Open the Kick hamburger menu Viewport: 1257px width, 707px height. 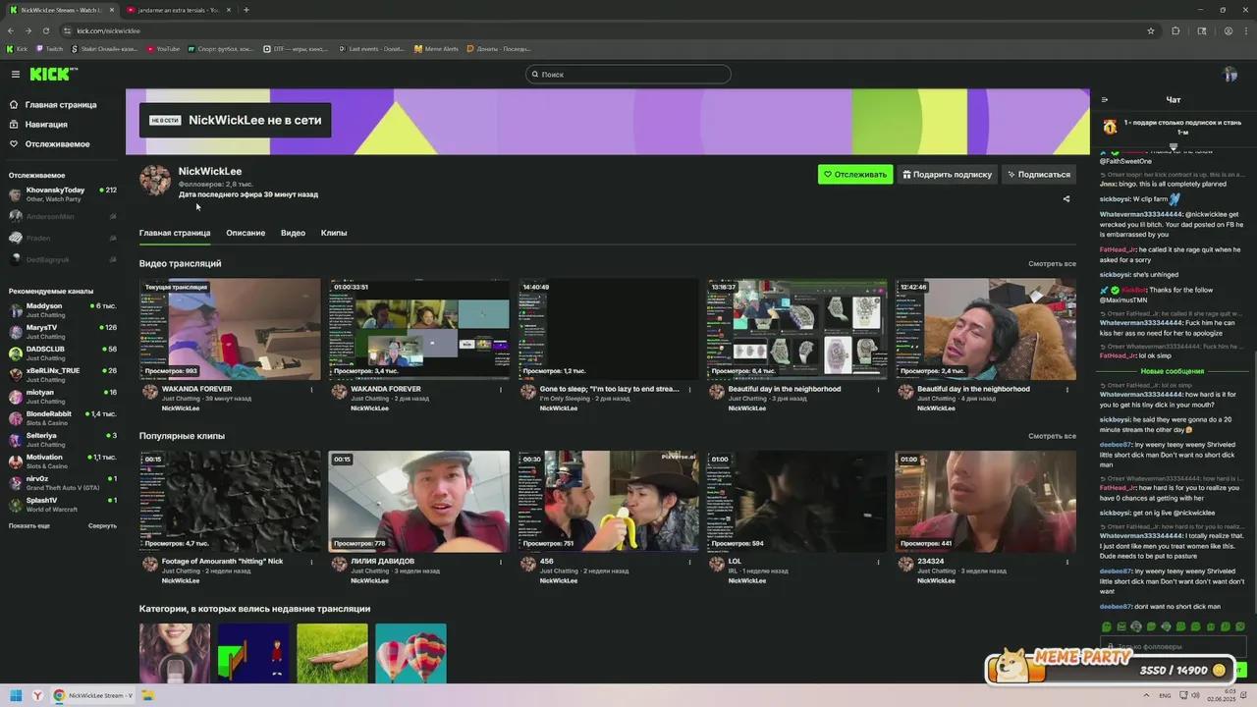16,74
